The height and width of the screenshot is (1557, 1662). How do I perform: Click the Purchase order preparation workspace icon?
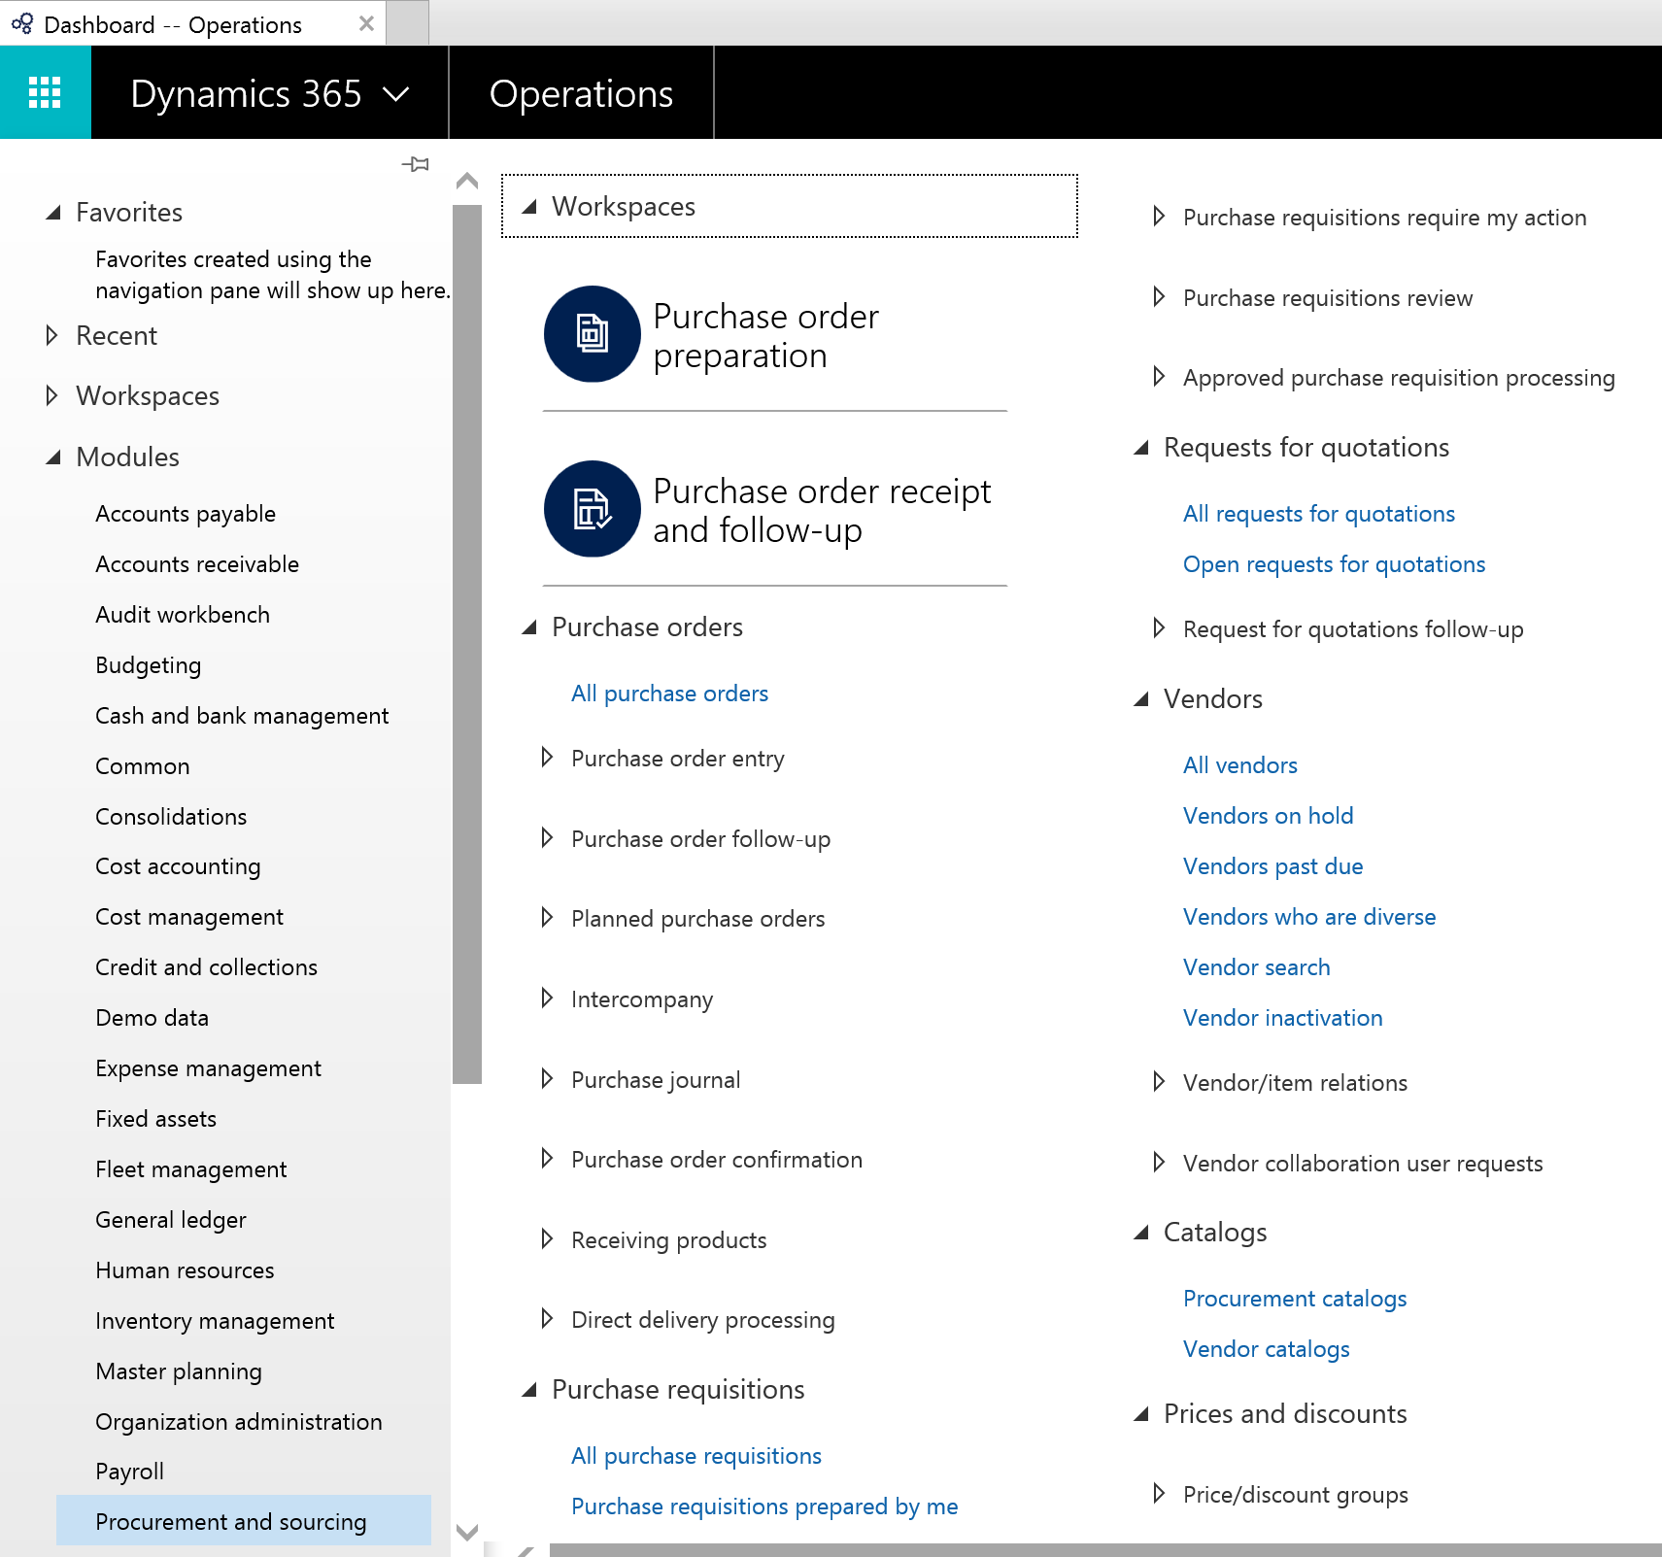592,334
